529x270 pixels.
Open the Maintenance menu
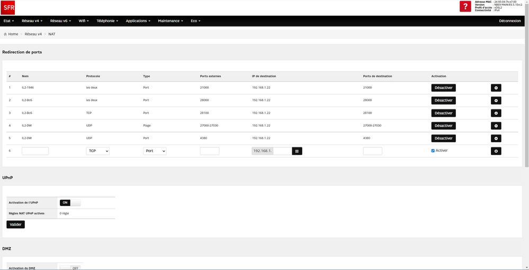tap(170, 21)
